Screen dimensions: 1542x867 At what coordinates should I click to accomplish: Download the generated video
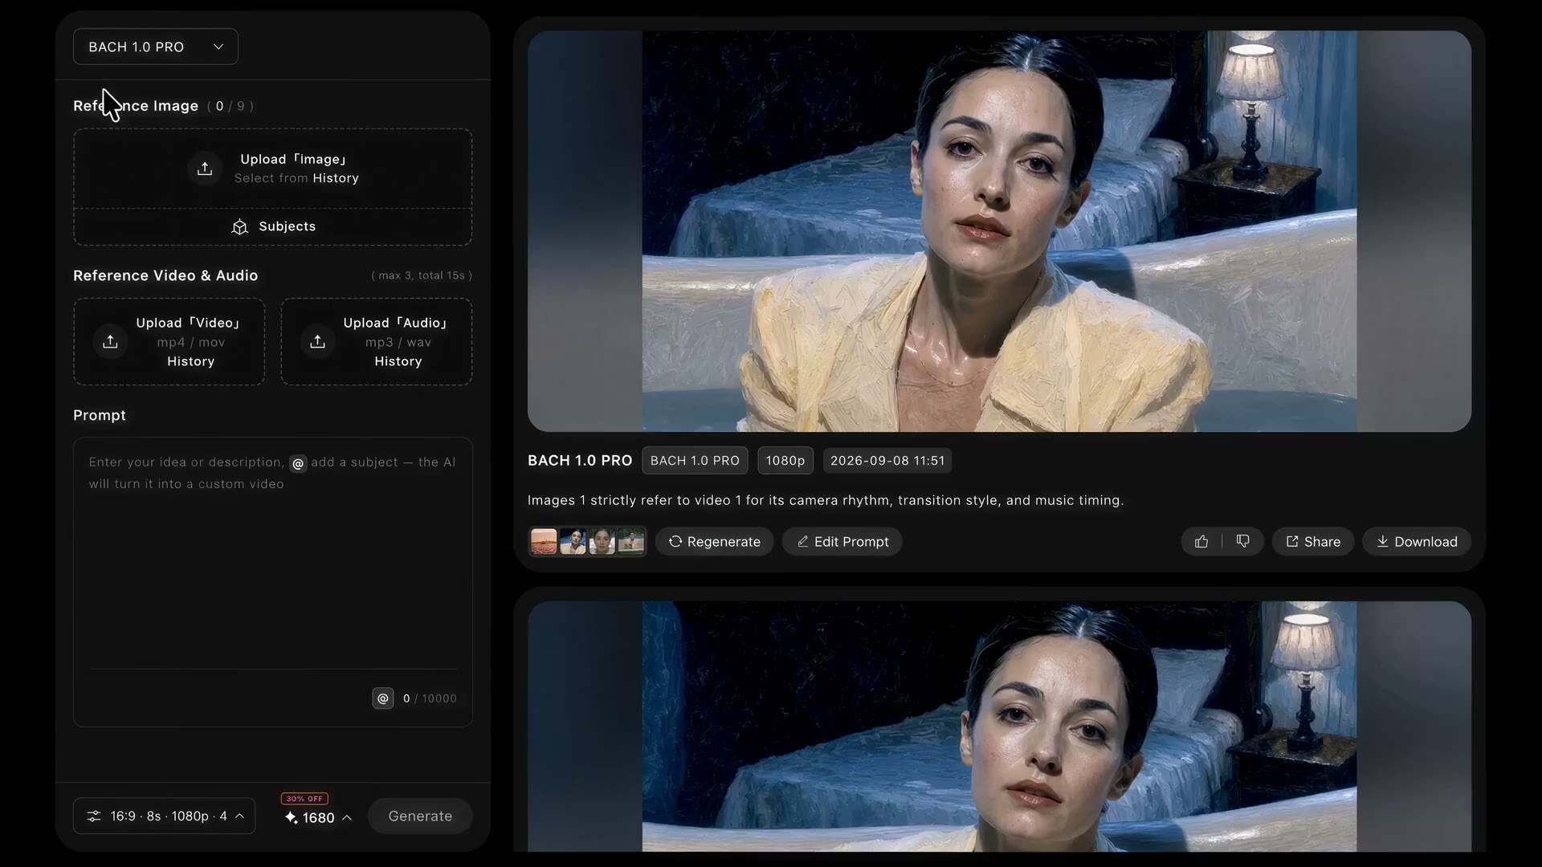1417,542
